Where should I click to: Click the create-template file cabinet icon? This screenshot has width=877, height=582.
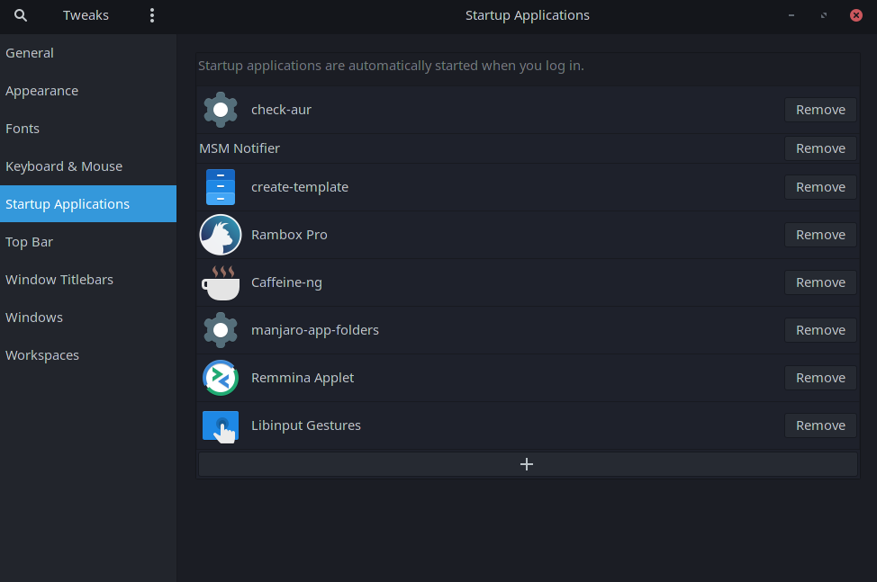(221, 187)
